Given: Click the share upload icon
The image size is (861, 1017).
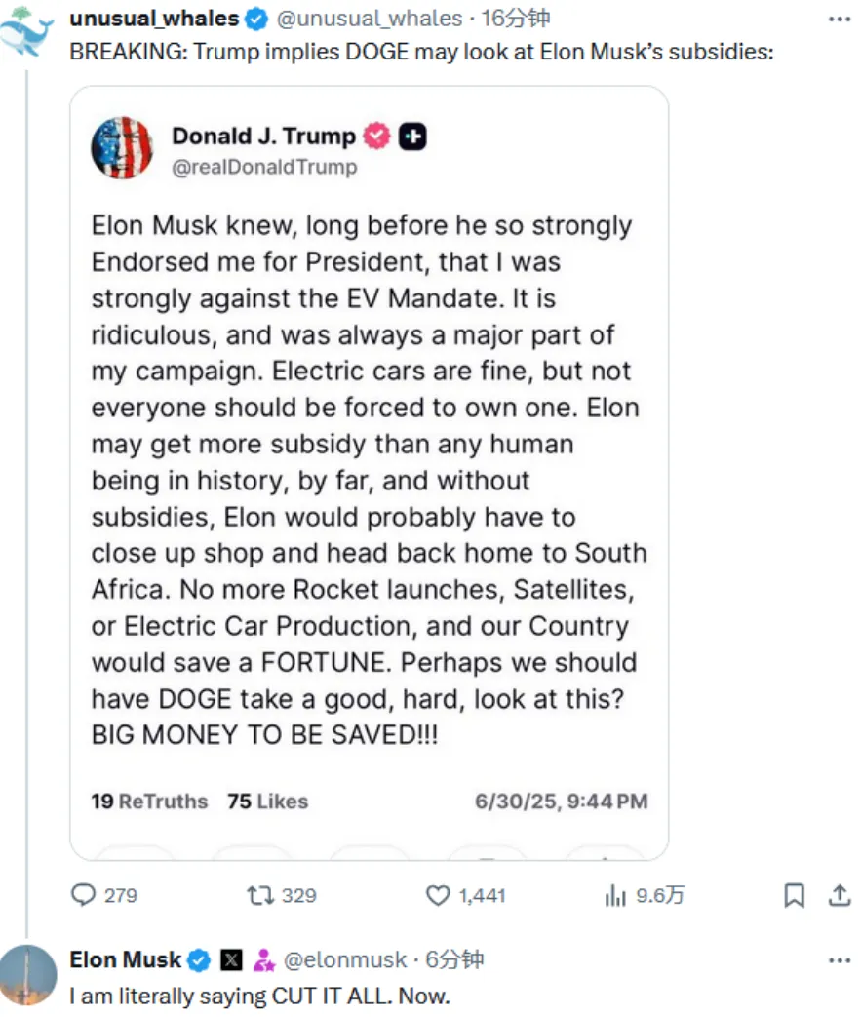Looking at the screenshot, I should [839, 895].
